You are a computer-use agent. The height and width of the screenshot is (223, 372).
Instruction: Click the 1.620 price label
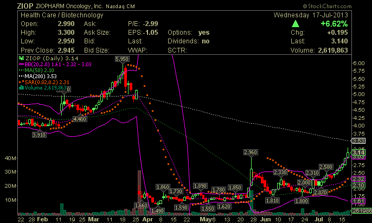[x=224, y=207]
